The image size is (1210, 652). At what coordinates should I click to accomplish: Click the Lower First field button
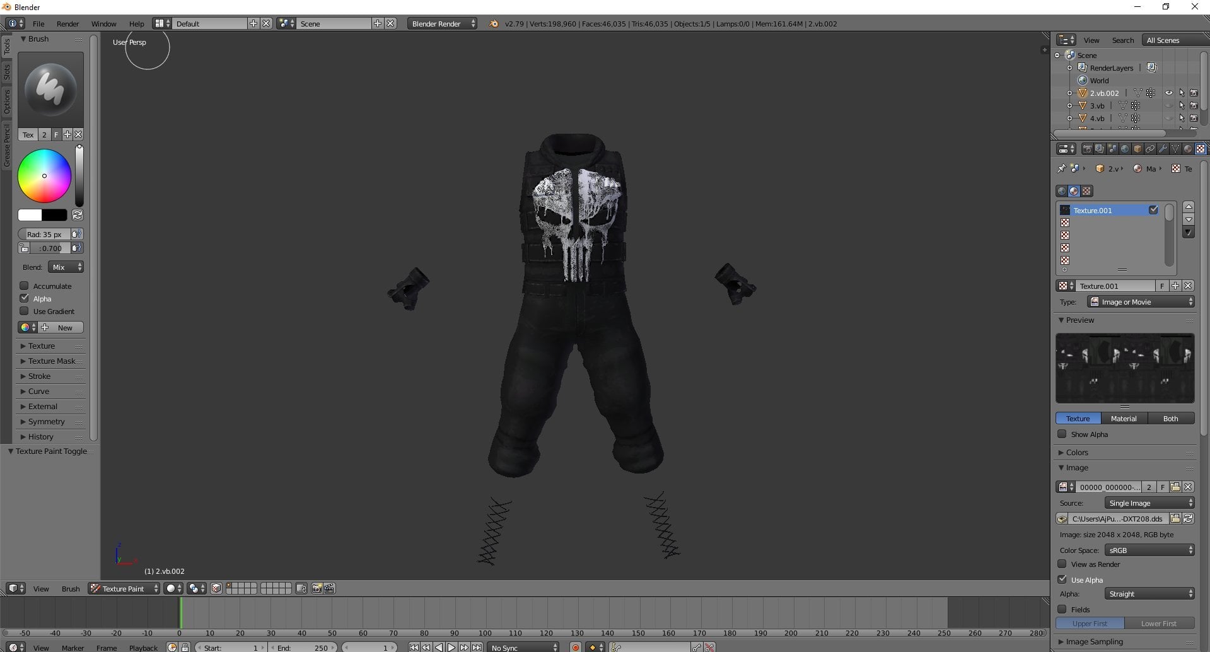(x=1159, y=623)
